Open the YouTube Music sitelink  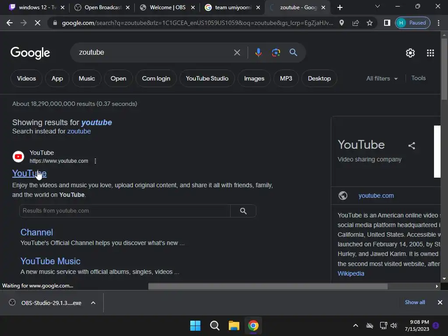coord(50,261)
